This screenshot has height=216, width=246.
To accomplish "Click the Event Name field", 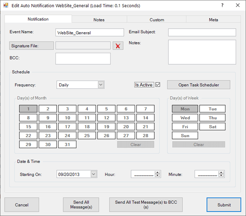I will coord(89,33).
